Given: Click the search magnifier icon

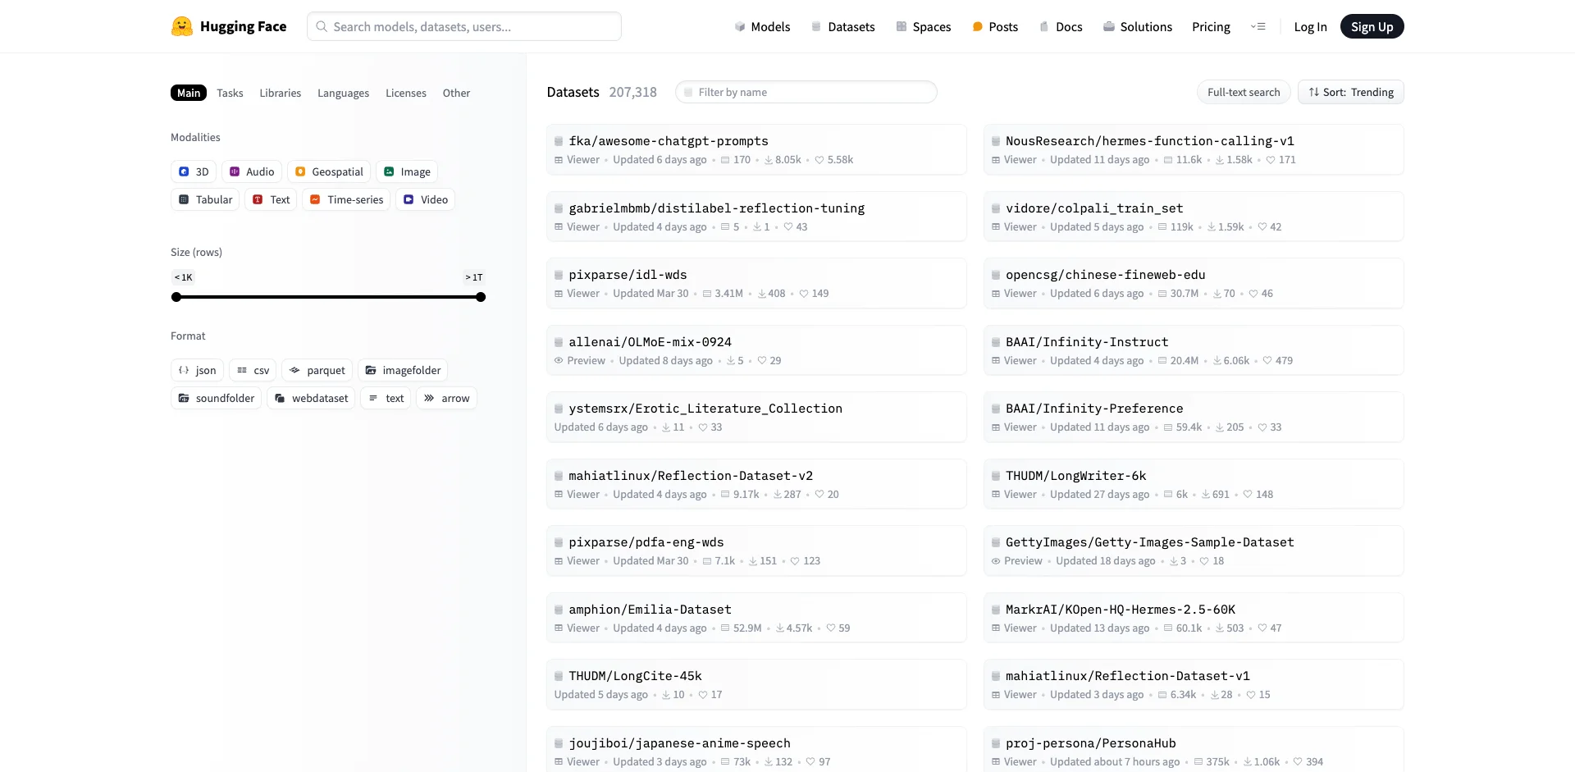Looking at the screenshot, I should (x=322, y=26).
